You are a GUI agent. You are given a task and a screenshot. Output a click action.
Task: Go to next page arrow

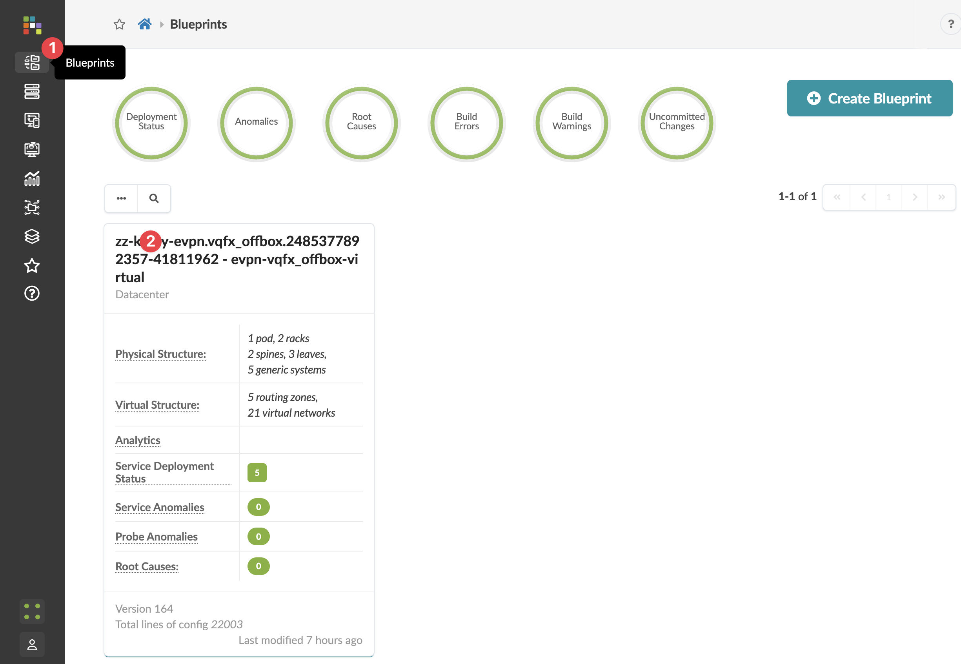pos(915,197)
